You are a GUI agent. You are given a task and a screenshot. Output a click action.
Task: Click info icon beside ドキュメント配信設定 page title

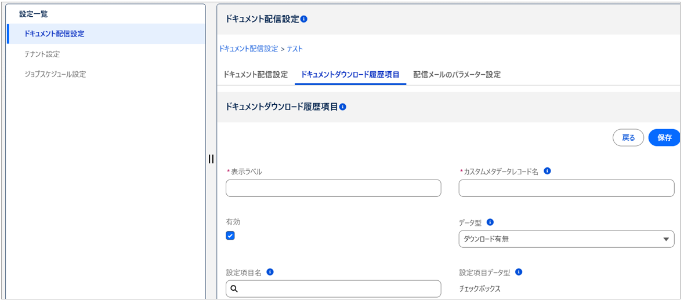click(304, 19)
